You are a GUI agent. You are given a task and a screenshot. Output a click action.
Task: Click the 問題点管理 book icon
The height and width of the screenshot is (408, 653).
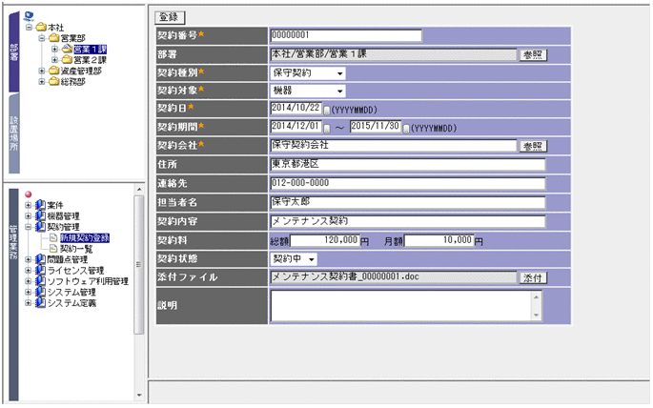click(40, 259)
